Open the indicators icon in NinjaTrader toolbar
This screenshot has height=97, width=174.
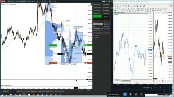(52, 1)
